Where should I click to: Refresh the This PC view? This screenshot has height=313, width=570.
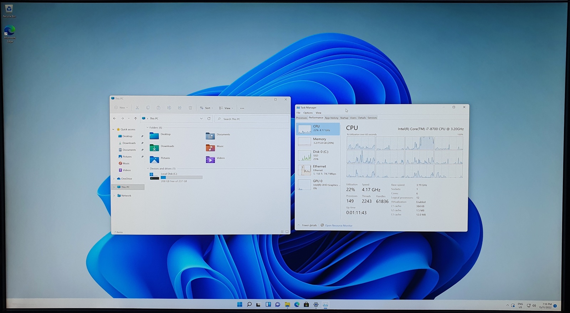(209, 118)
